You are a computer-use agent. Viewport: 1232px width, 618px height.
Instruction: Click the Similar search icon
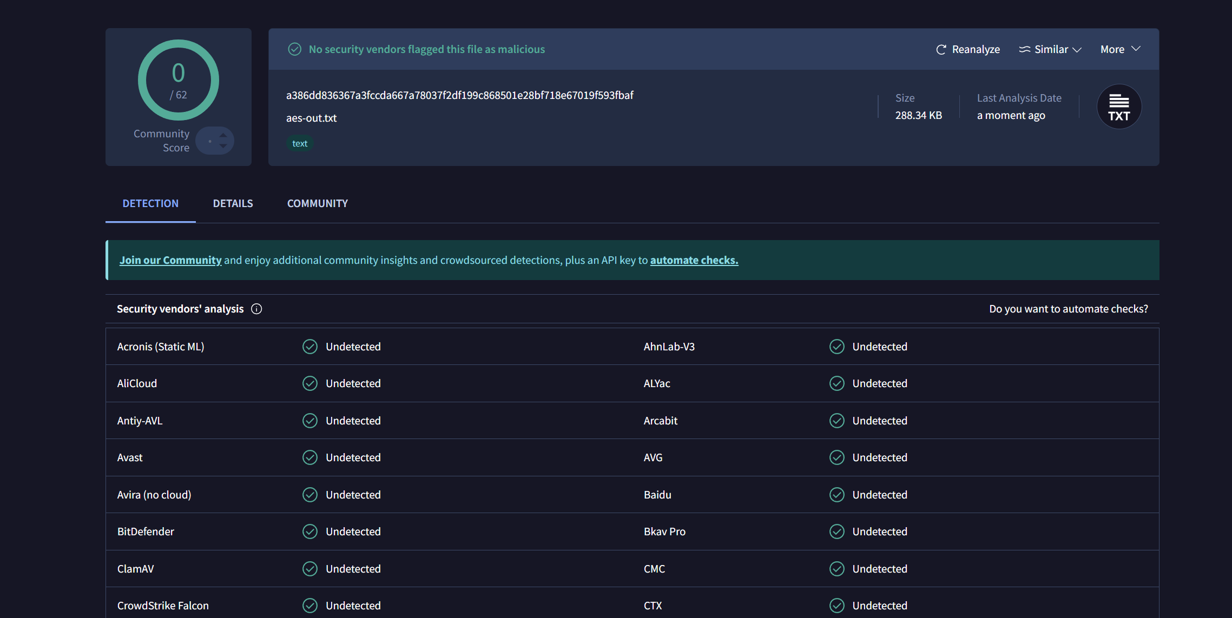1024,49
